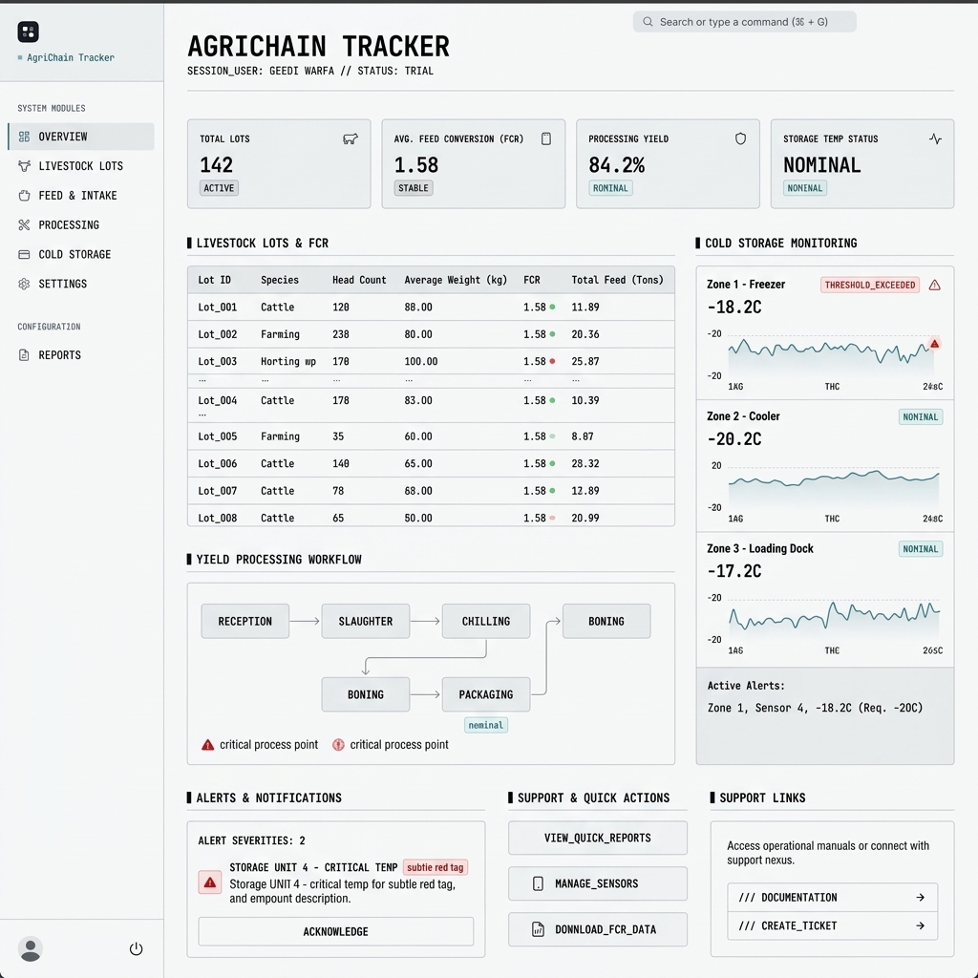Click the scissors icon next to Processing
Image resolution: width=978 pixels, height=978 pixels.
[x=27, y=224]
